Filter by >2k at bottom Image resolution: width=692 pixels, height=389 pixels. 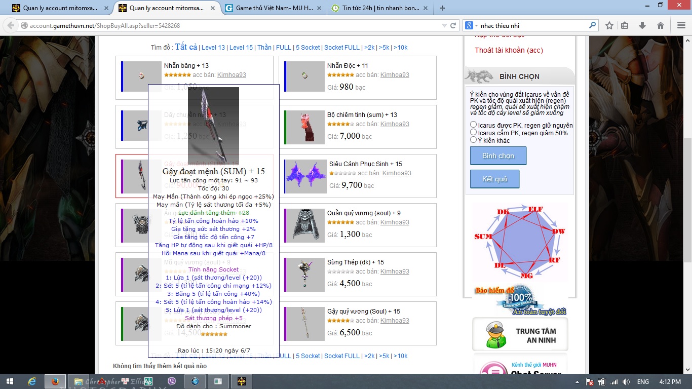(370, 356)
